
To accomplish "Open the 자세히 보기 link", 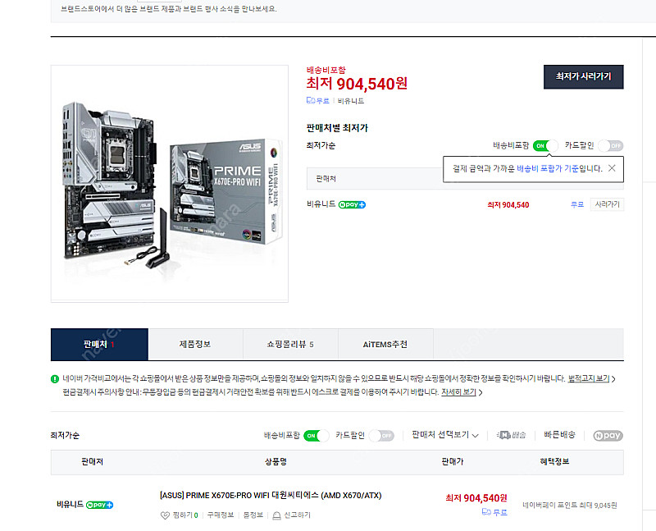I will (x=458, y=392).
